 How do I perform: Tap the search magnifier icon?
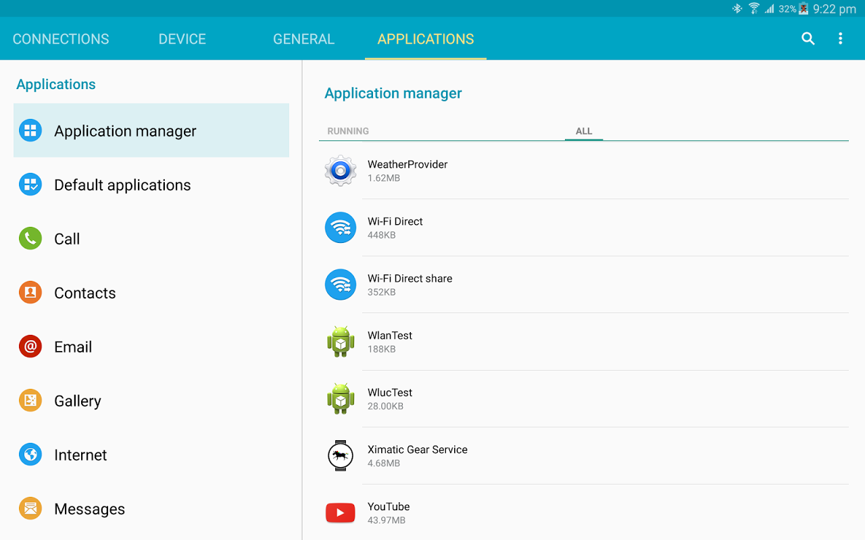tap(808, 38)
